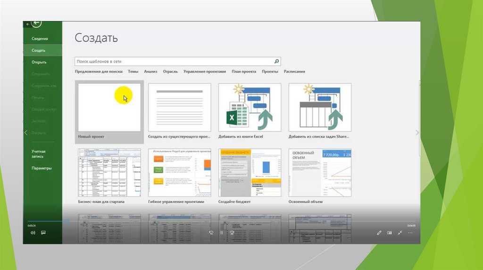
Task: Open the Бизнес-план для стартапа template
Action: pos(109,176)
